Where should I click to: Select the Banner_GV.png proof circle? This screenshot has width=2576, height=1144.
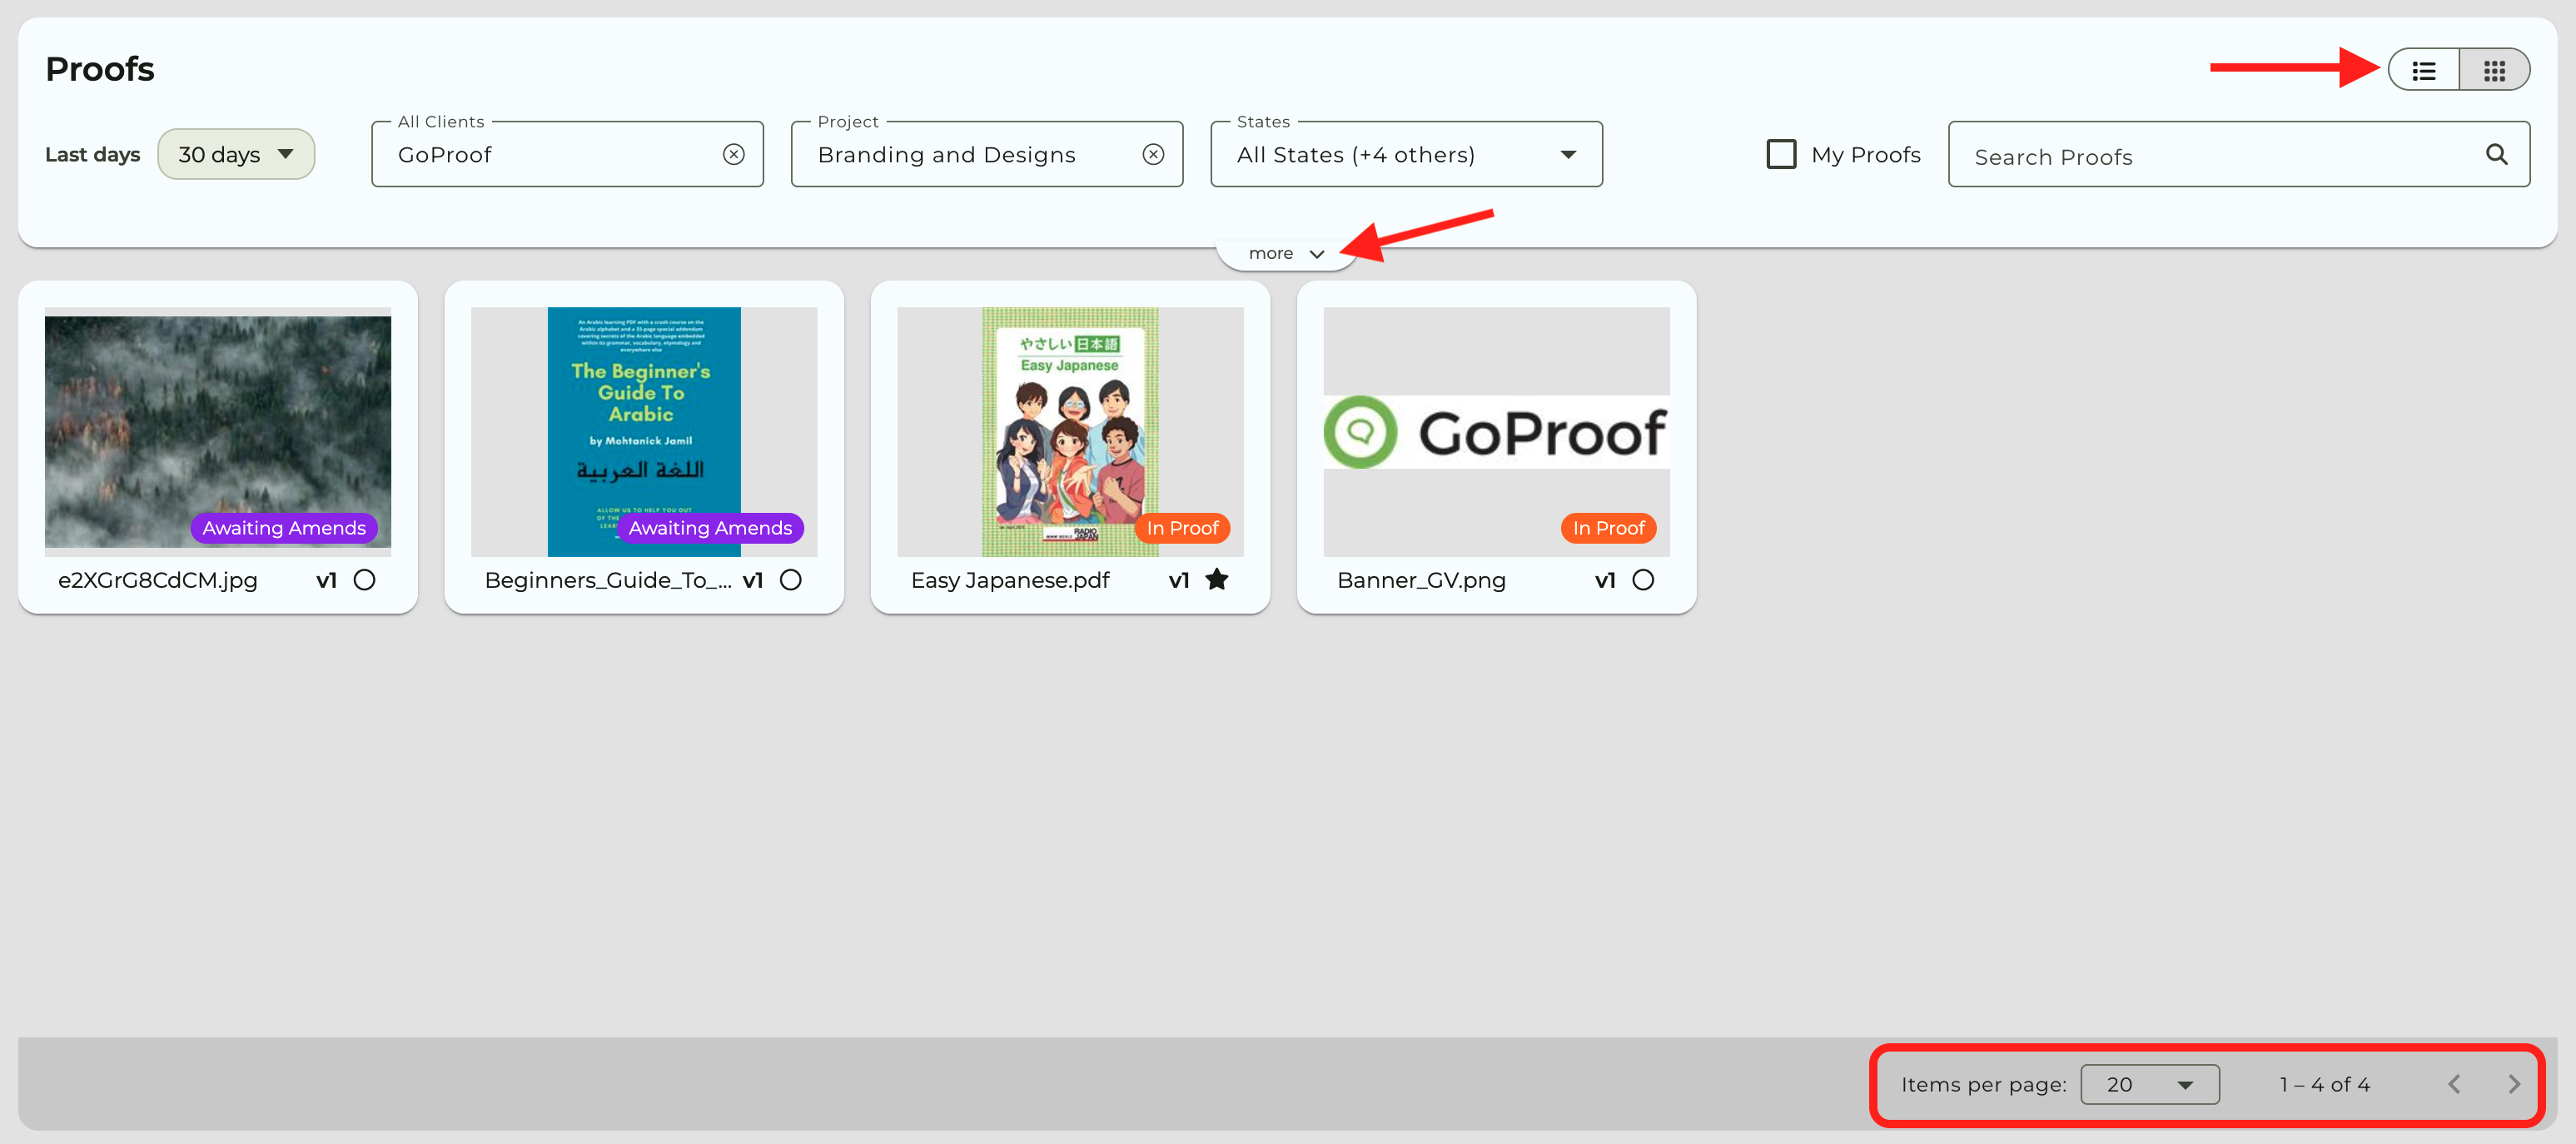click(x=1642, y=580)
